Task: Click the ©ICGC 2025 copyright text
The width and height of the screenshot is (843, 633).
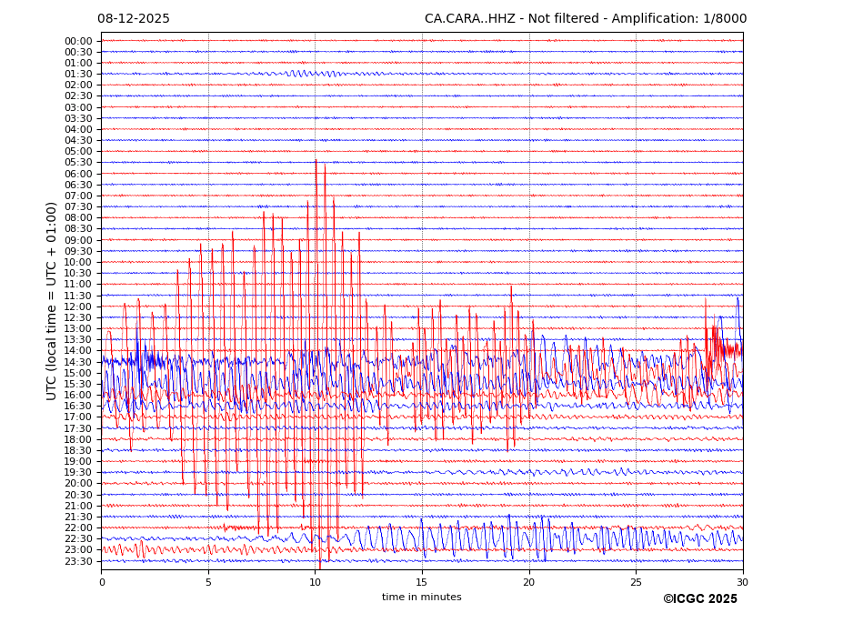Action: click(x=699, y=598)
